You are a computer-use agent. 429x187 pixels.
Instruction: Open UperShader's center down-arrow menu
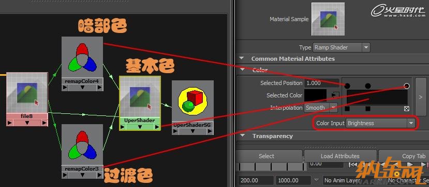[140, 127]
